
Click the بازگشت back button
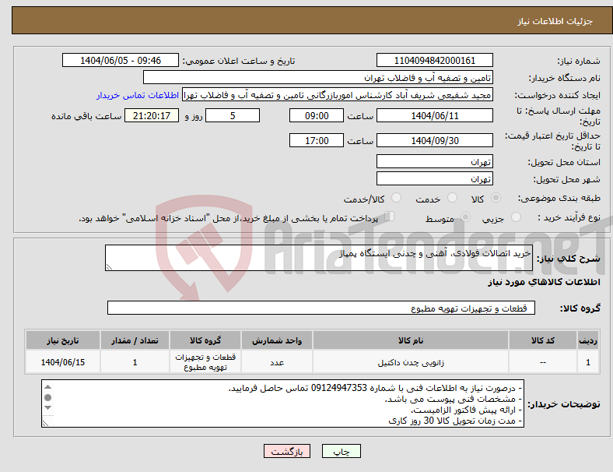[x=287, y=452]
